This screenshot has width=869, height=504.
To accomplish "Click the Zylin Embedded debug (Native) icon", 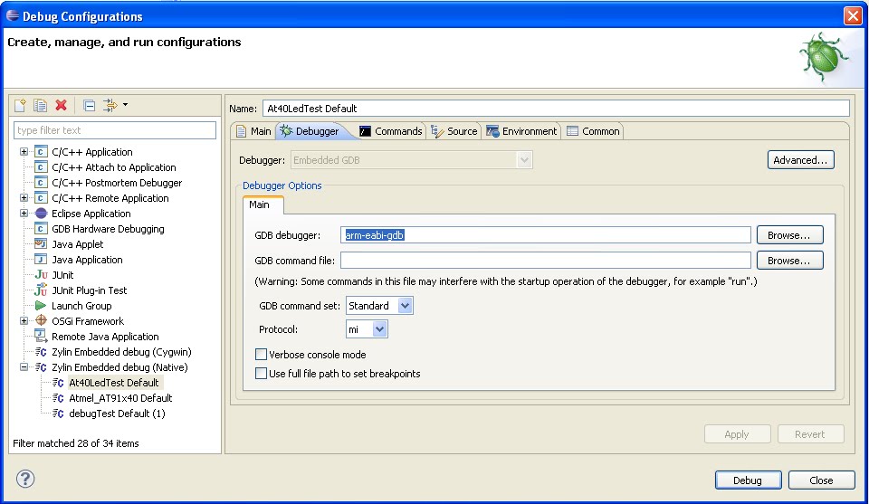I will tap(41, 367).
